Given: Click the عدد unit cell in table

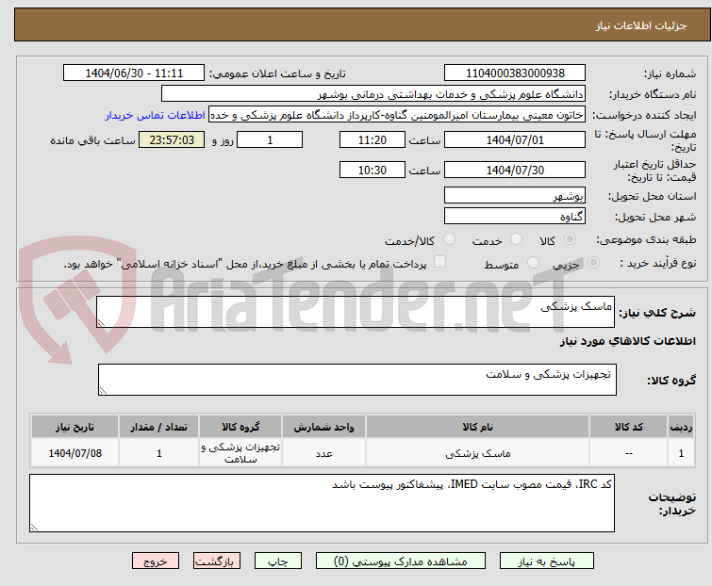Looking at the screenshot, I should [323, 452].
